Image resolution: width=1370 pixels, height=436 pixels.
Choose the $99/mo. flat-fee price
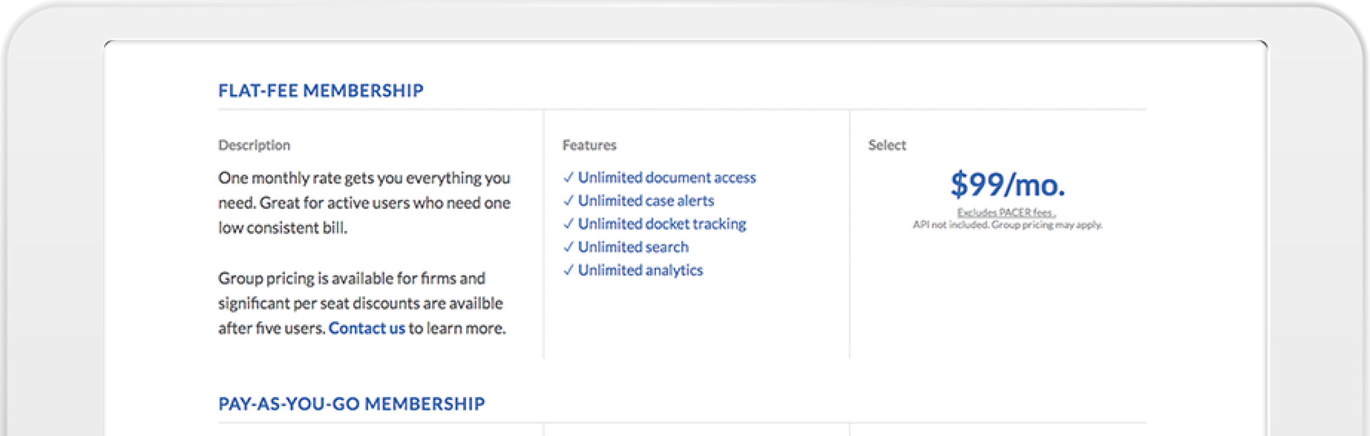pos(1007,185)
